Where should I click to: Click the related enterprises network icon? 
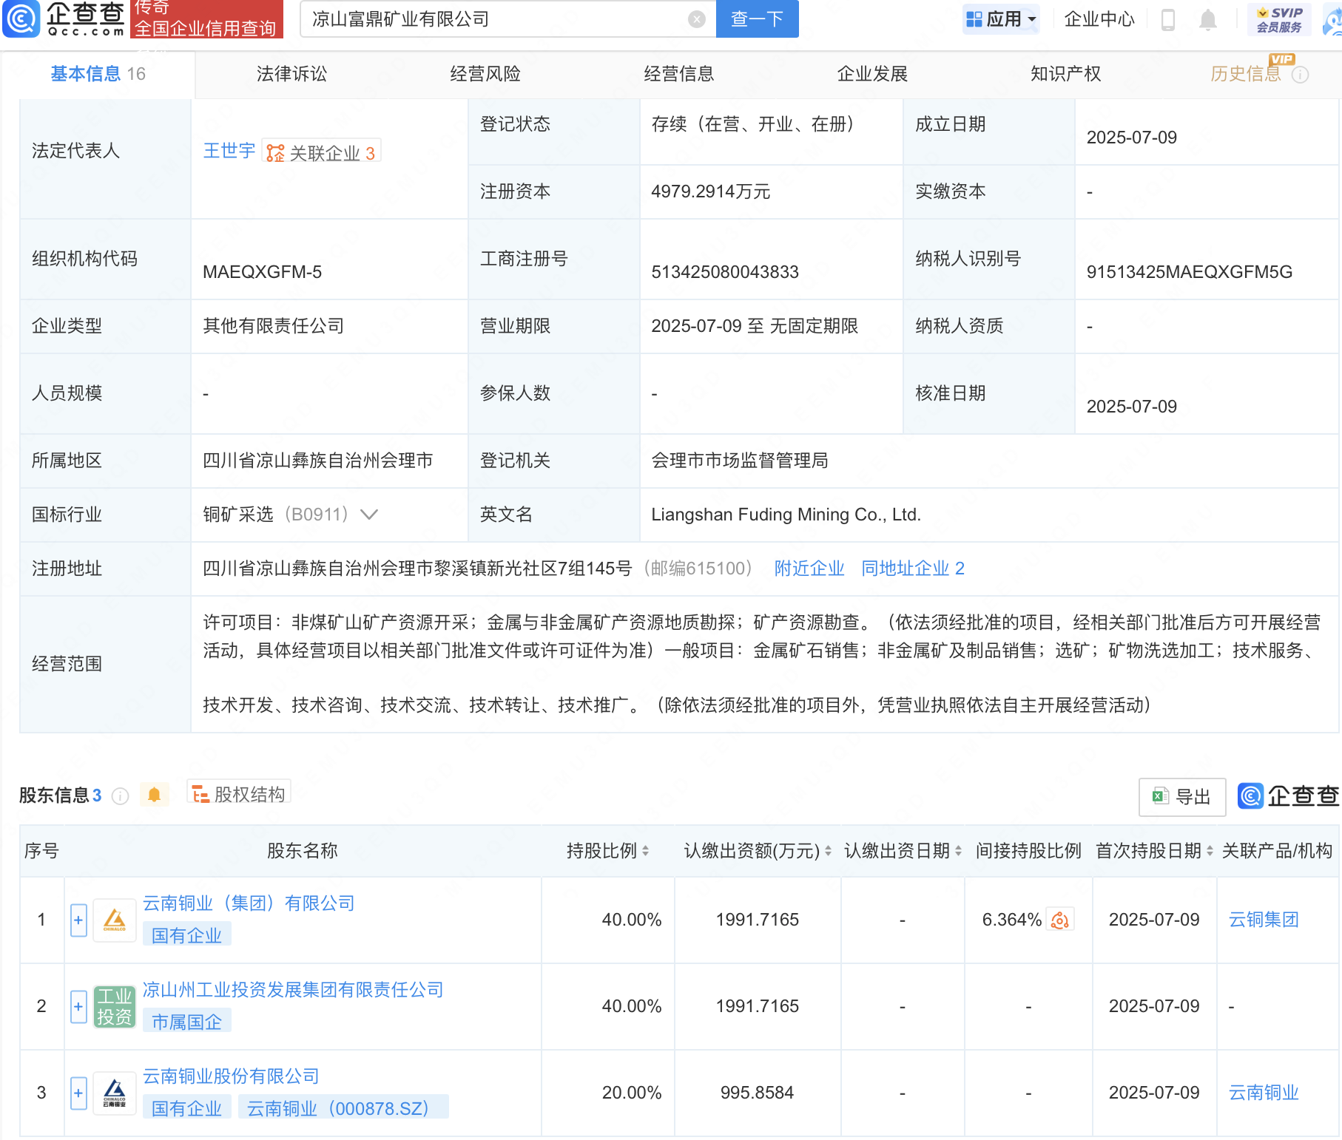point(275,153)
